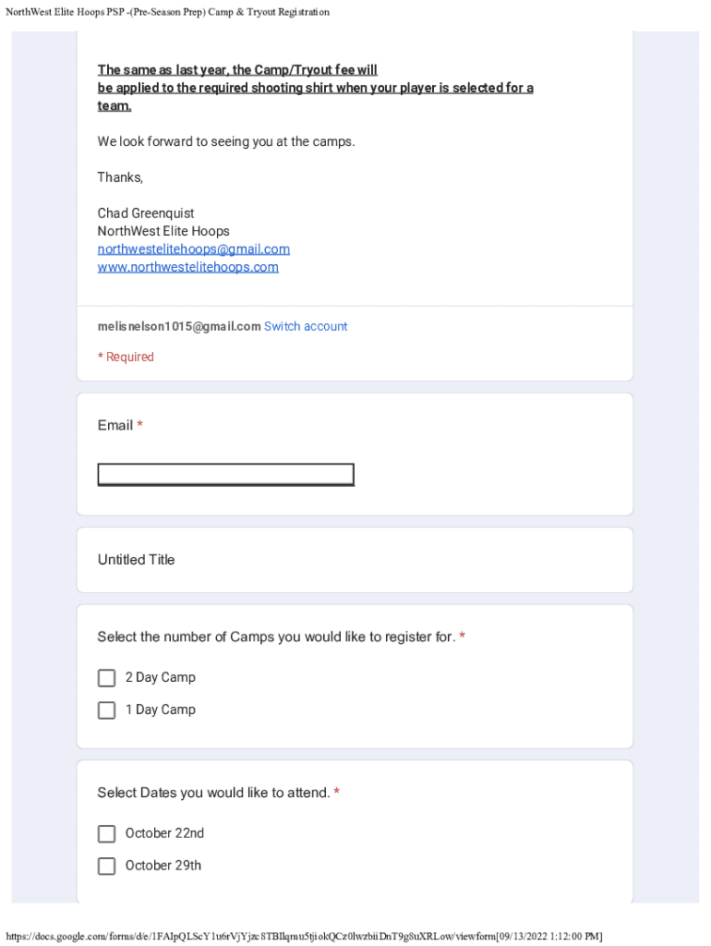Click the docs.google.com URL in footer
This screenshot has width=711, height=946.
tap(303, 936)
